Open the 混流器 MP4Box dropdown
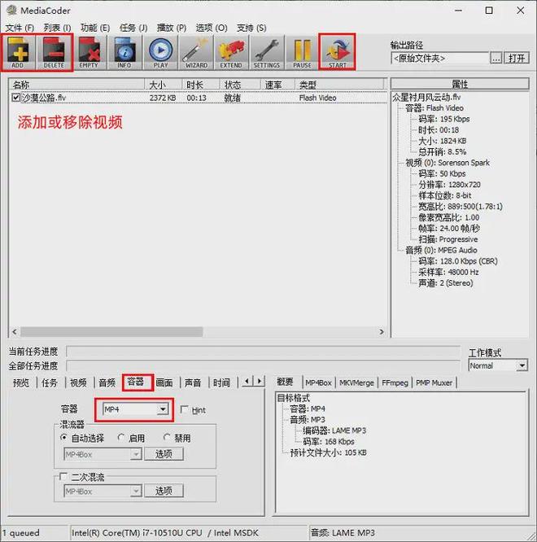The height and width of the screenshot is (542, 537). pyautogui.click(x=103, y=454)
